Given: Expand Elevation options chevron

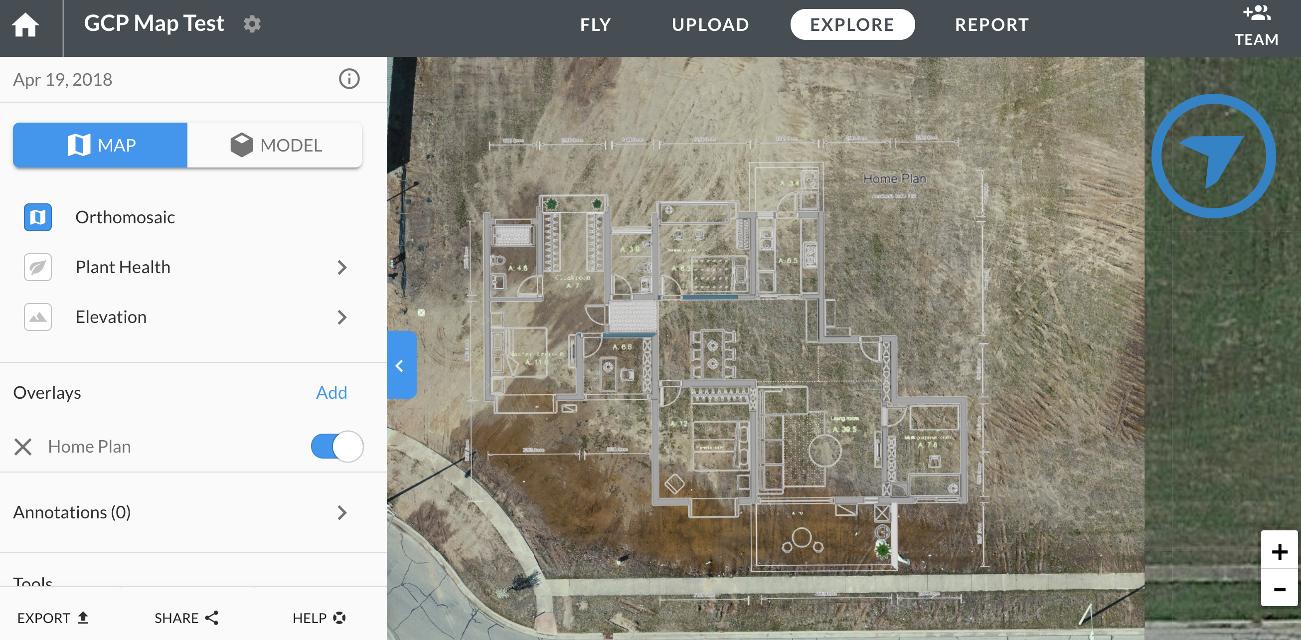Looking at the screenshot, I should pos(342,317).
